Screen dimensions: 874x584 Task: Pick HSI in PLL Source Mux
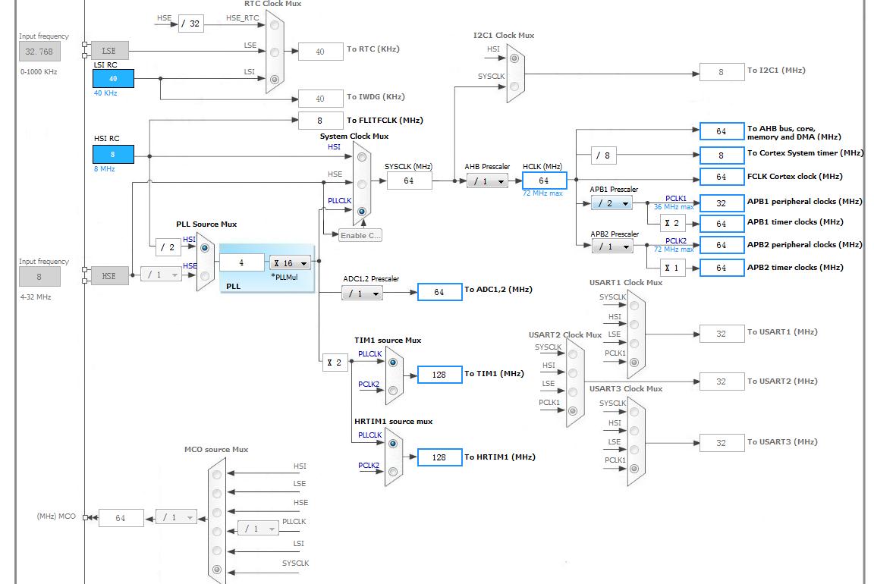tap(205, 248)
